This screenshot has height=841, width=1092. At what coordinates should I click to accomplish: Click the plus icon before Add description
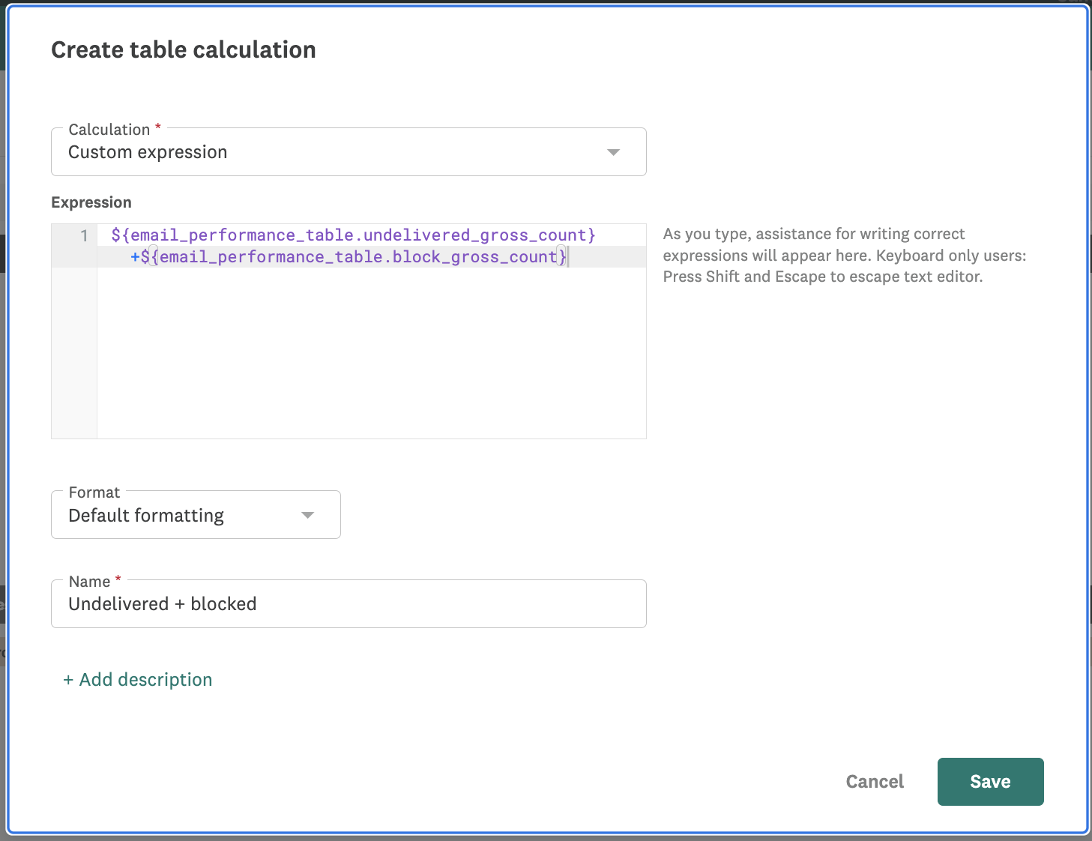[68, 680]
